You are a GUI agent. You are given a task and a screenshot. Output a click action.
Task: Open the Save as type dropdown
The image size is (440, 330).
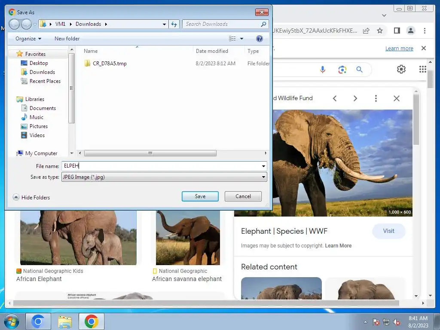pos(164,177)
